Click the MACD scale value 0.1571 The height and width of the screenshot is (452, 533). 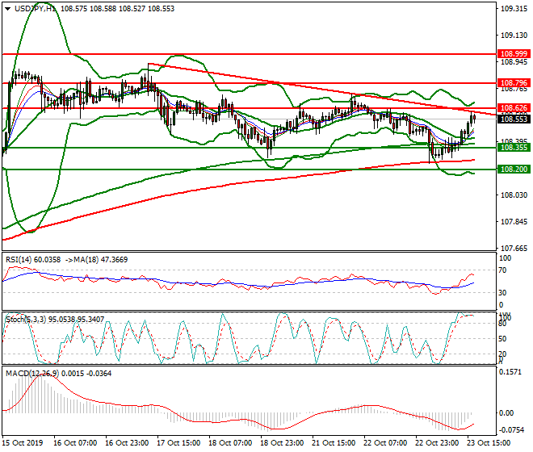[510, 372]
